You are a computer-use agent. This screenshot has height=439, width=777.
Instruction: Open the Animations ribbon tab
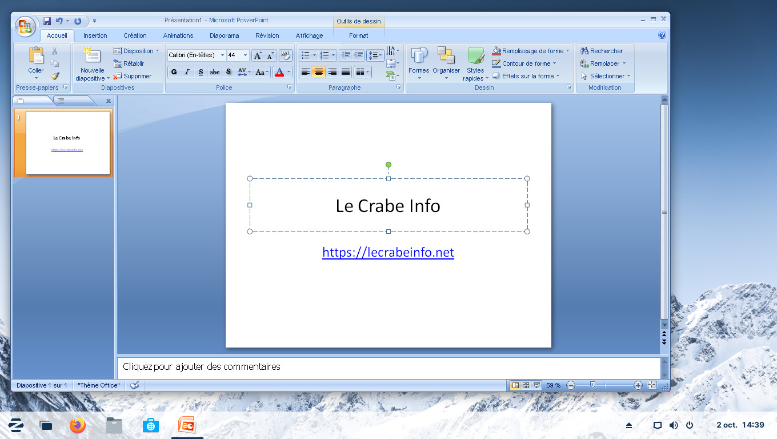click(x=178, y=35)
